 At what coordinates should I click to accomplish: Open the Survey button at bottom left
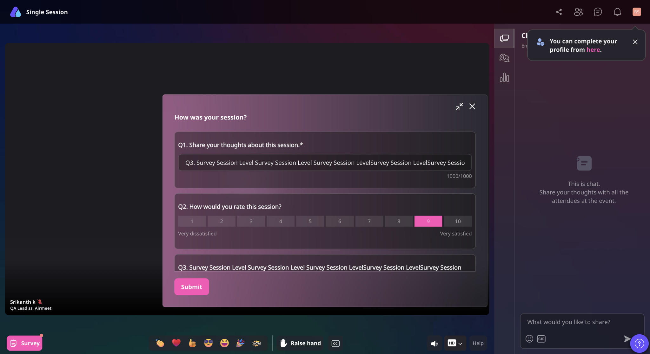[x=25, y=343]
